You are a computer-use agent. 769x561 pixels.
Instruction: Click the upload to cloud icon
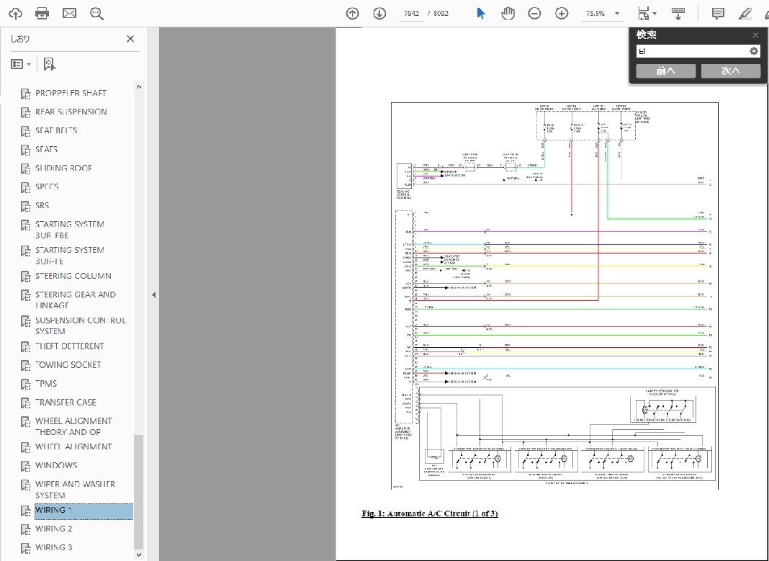(15, 14)
